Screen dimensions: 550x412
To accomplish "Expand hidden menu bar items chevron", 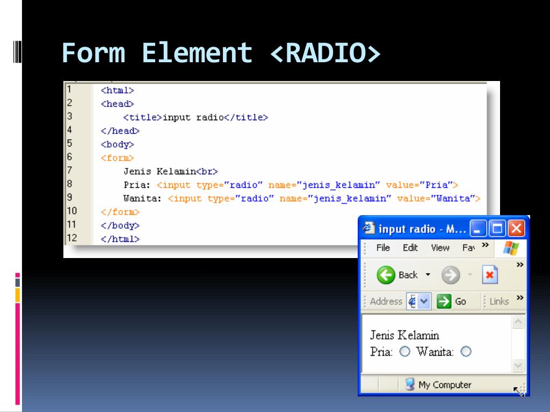I will (485, 245).
